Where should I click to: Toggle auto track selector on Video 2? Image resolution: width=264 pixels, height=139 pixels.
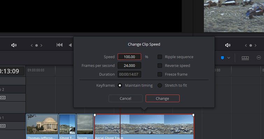tap(3, 98)
